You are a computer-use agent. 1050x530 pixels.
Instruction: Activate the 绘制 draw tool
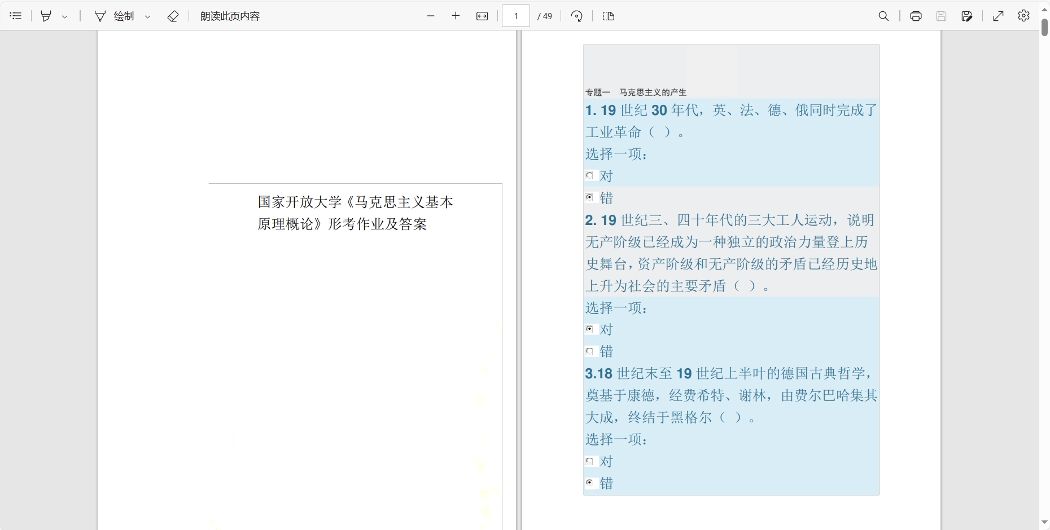click(x=115, y=16)
